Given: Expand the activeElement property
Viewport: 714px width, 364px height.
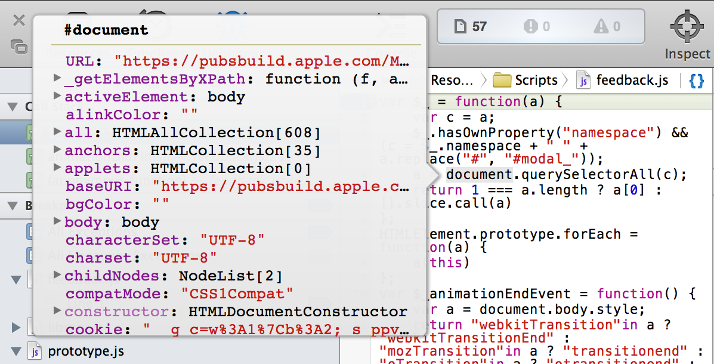Looking at the screenshot, I should (x=57, y=96).
